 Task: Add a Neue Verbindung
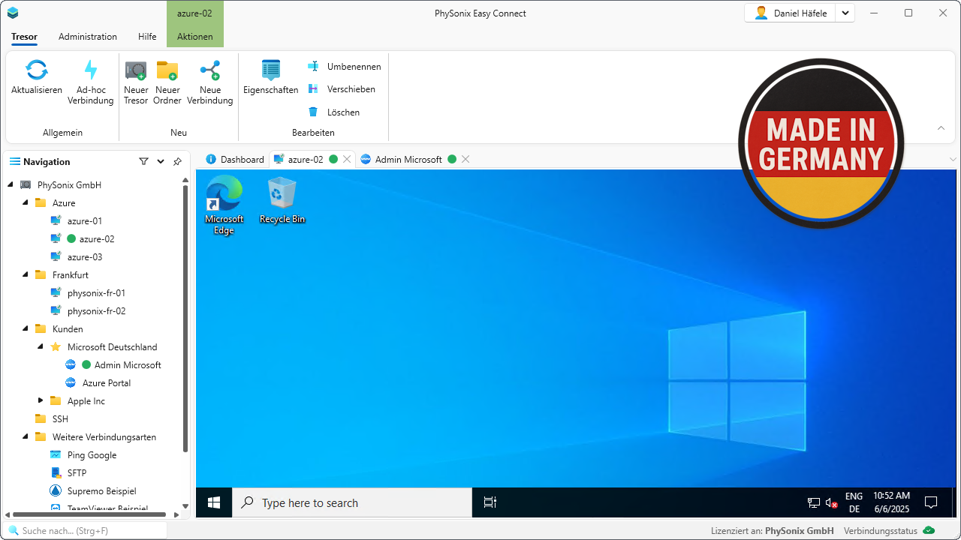[x=210, y=82]
